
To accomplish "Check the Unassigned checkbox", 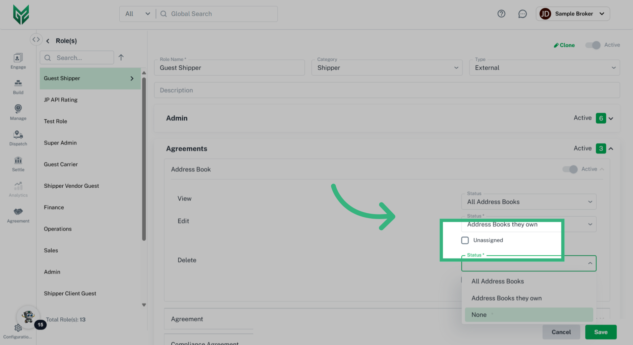I will point(465,240).
